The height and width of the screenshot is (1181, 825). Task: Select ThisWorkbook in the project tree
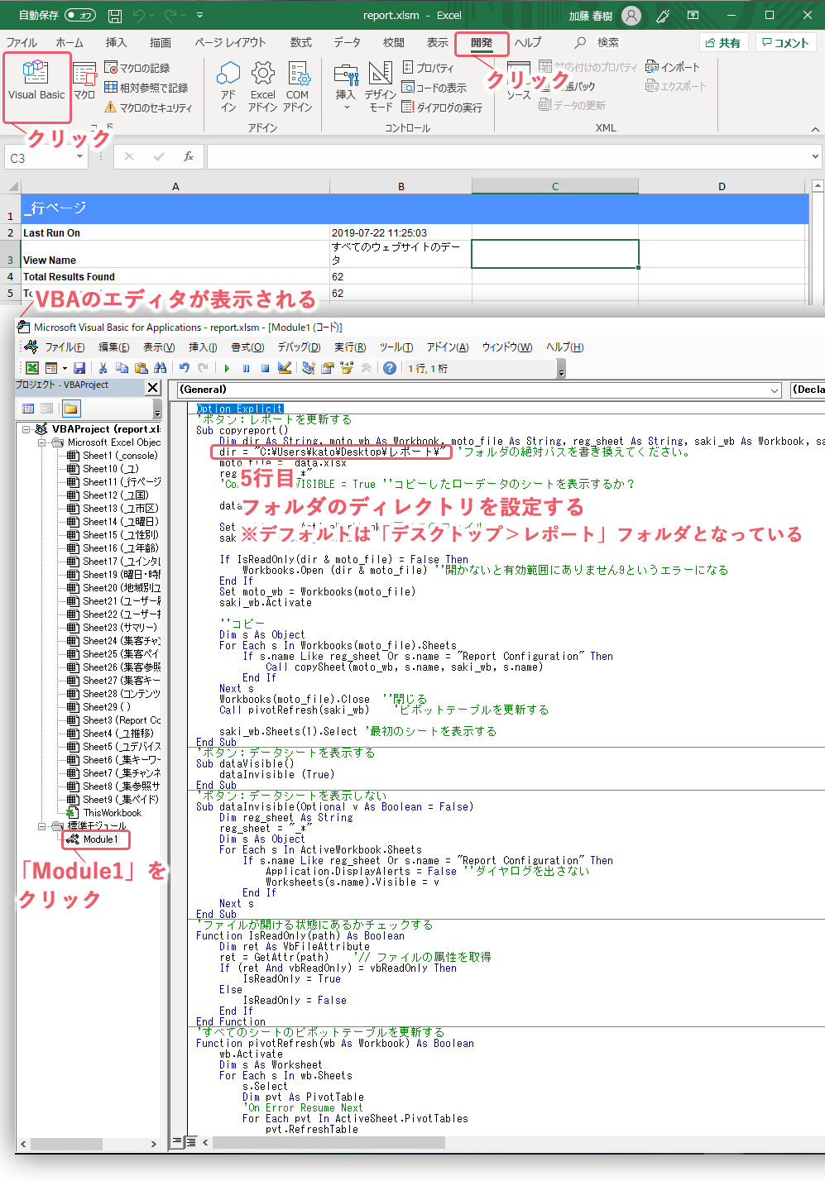106,813
